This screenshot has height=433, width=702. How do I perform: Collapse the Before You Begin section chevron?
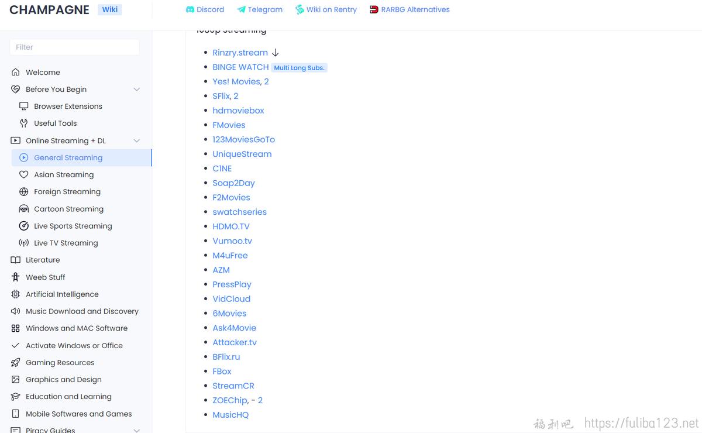pyautogui.click(x=137, y=90)
